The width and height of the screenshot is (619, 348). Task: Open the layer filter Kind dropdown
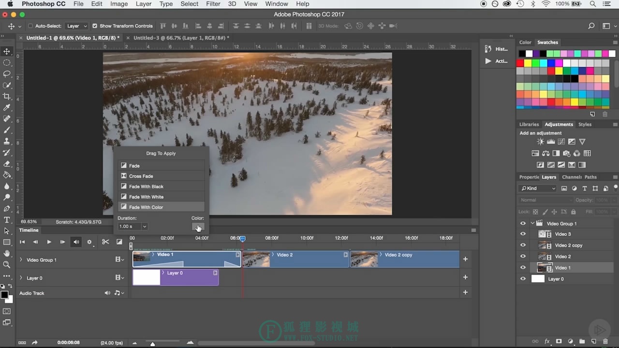tap(537, 188)
